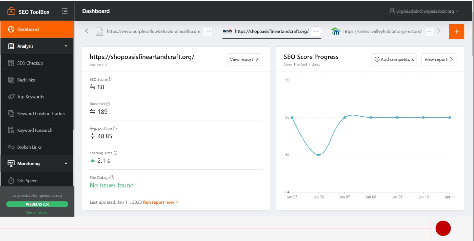Viewport: 474px width, 241px height.
Task: Select the shopoasisfineartandcraft.org tab
Action: tap(272, 32)
